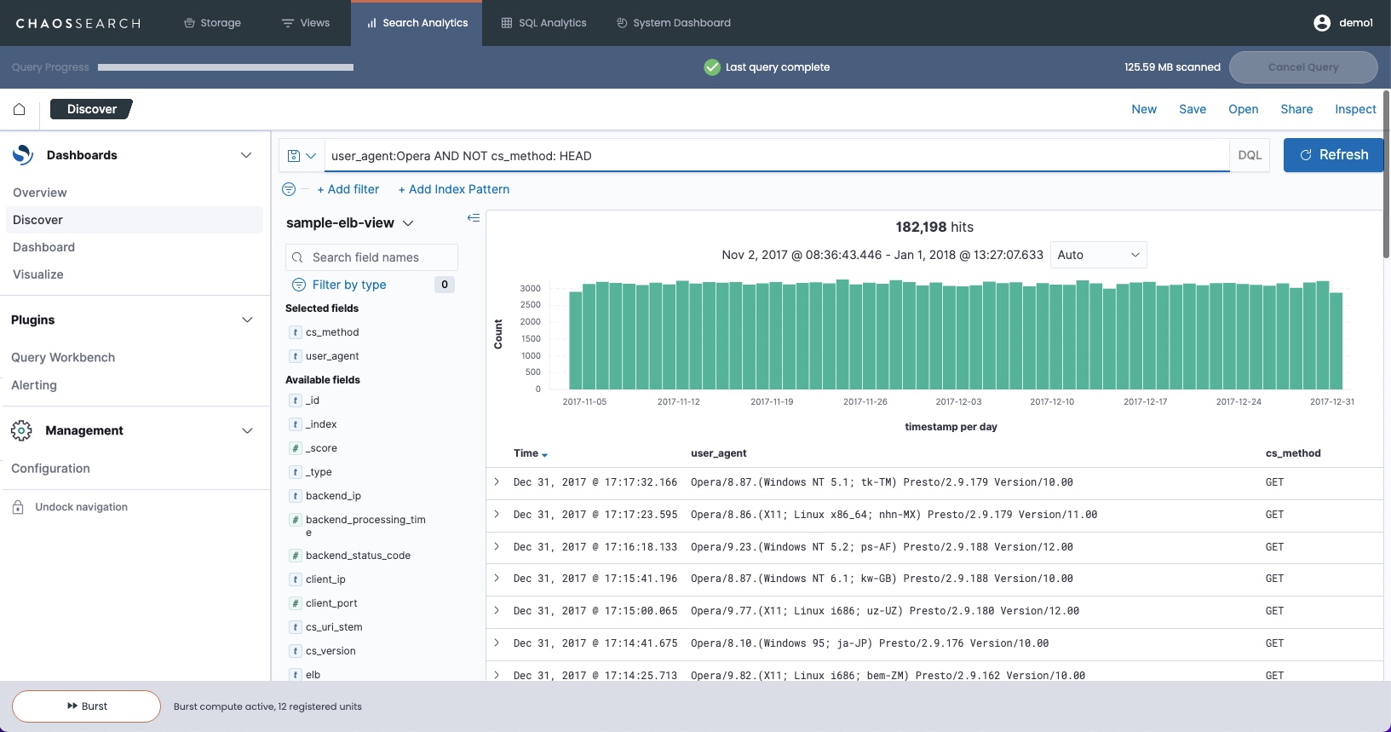Toggle the DQL query language switch
The height and width of the screenshot is (732, 1391).
click(x=1249, y=155)
